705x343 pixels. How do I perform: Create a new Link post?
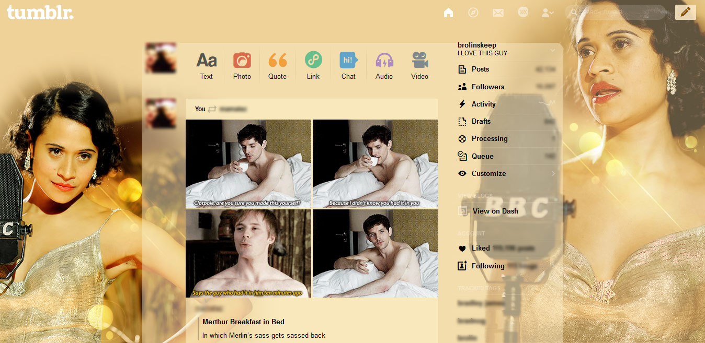[x=313, y=66]
